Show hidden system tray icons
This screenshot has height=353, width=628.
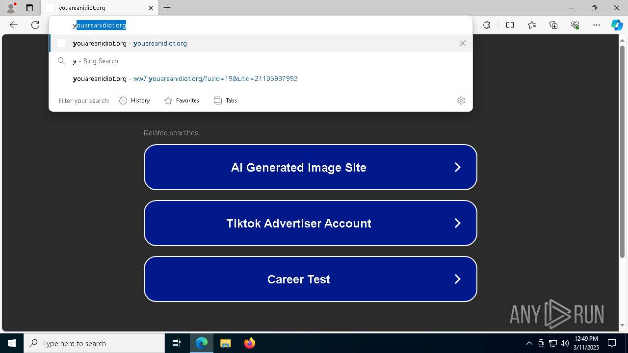[529, 343]
